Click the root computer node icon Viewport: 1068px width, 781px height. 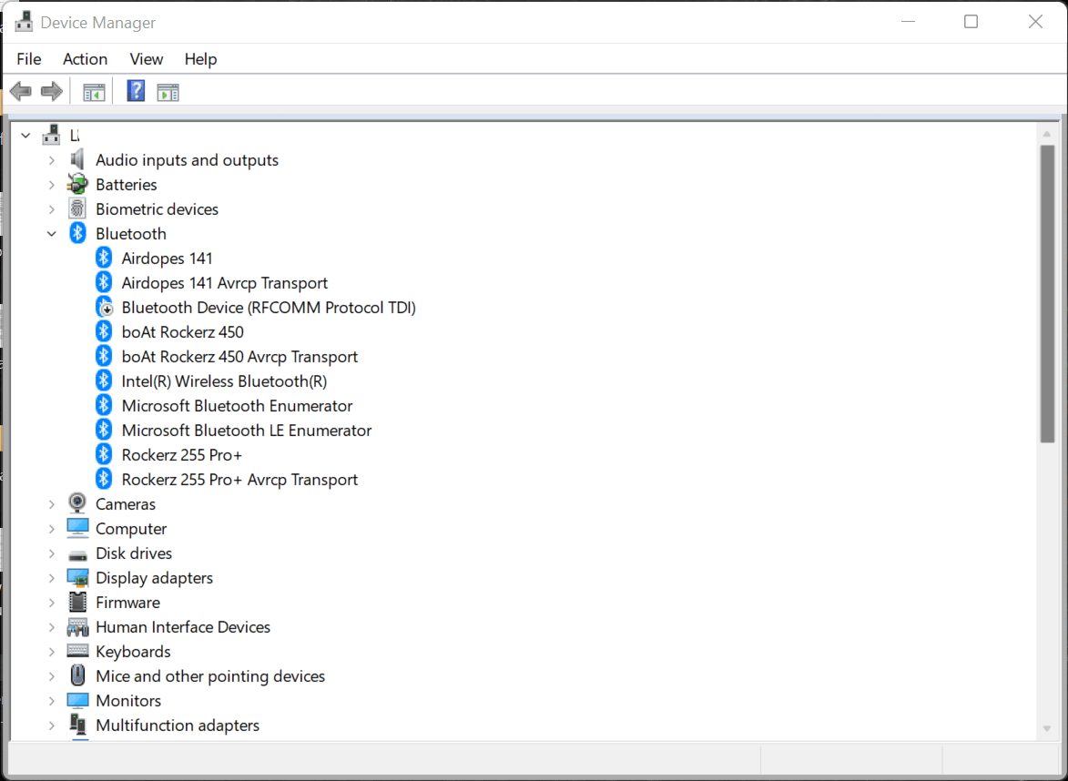[51, 135]
